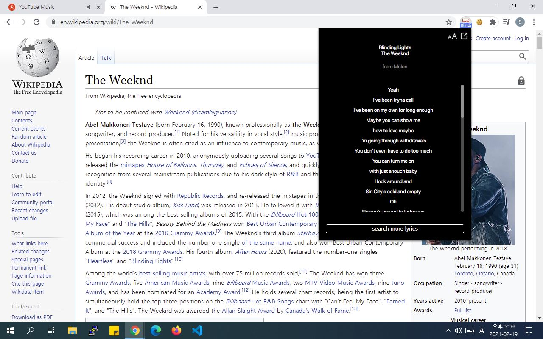Open Sticky Notes from taskbar
The height and width of the screenshot is (339, 543).
point(114,331)
